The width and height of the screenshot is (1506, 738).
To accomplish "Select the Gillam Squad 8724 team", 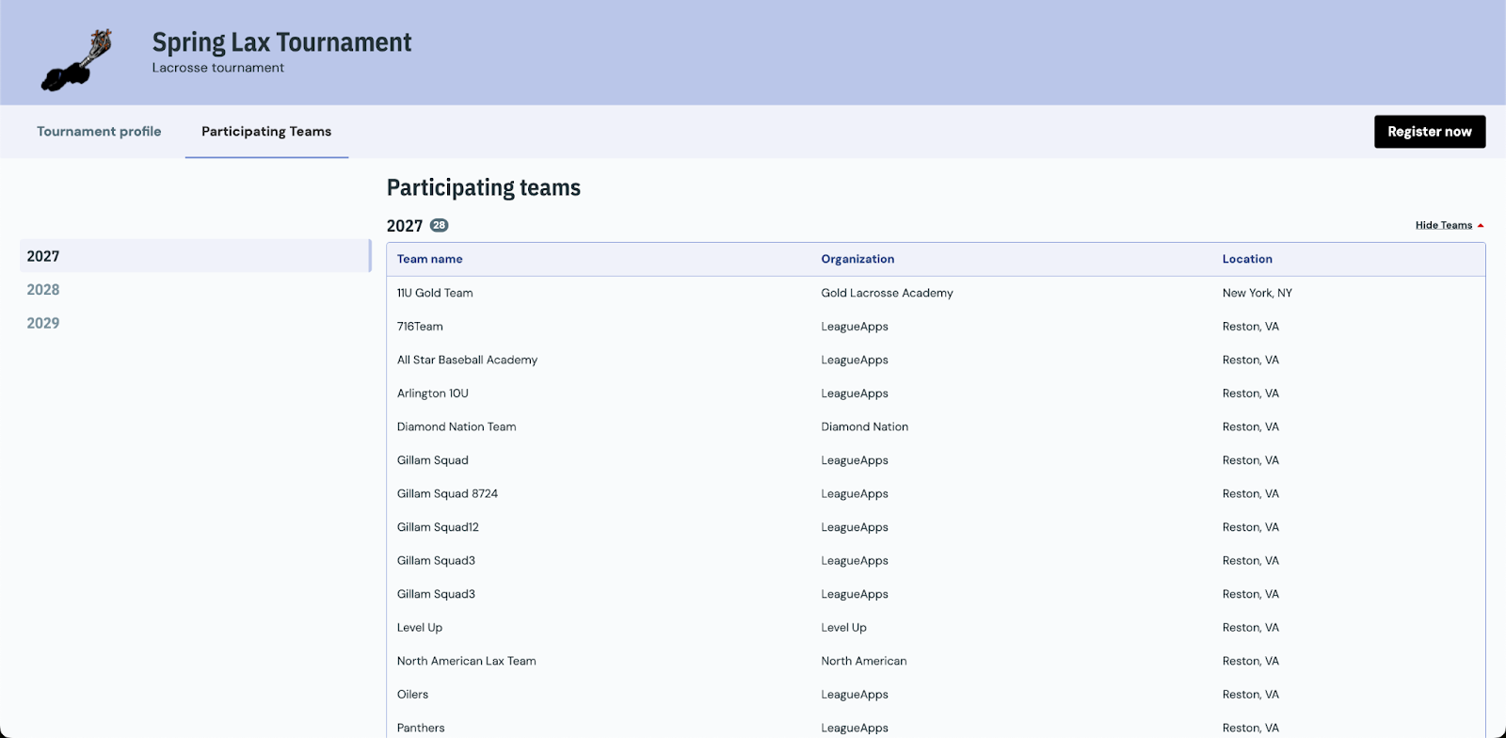I will coord(447,493).
